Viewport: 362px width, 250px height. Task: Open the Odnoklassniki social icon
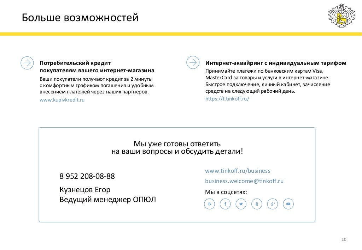point(257,204)
